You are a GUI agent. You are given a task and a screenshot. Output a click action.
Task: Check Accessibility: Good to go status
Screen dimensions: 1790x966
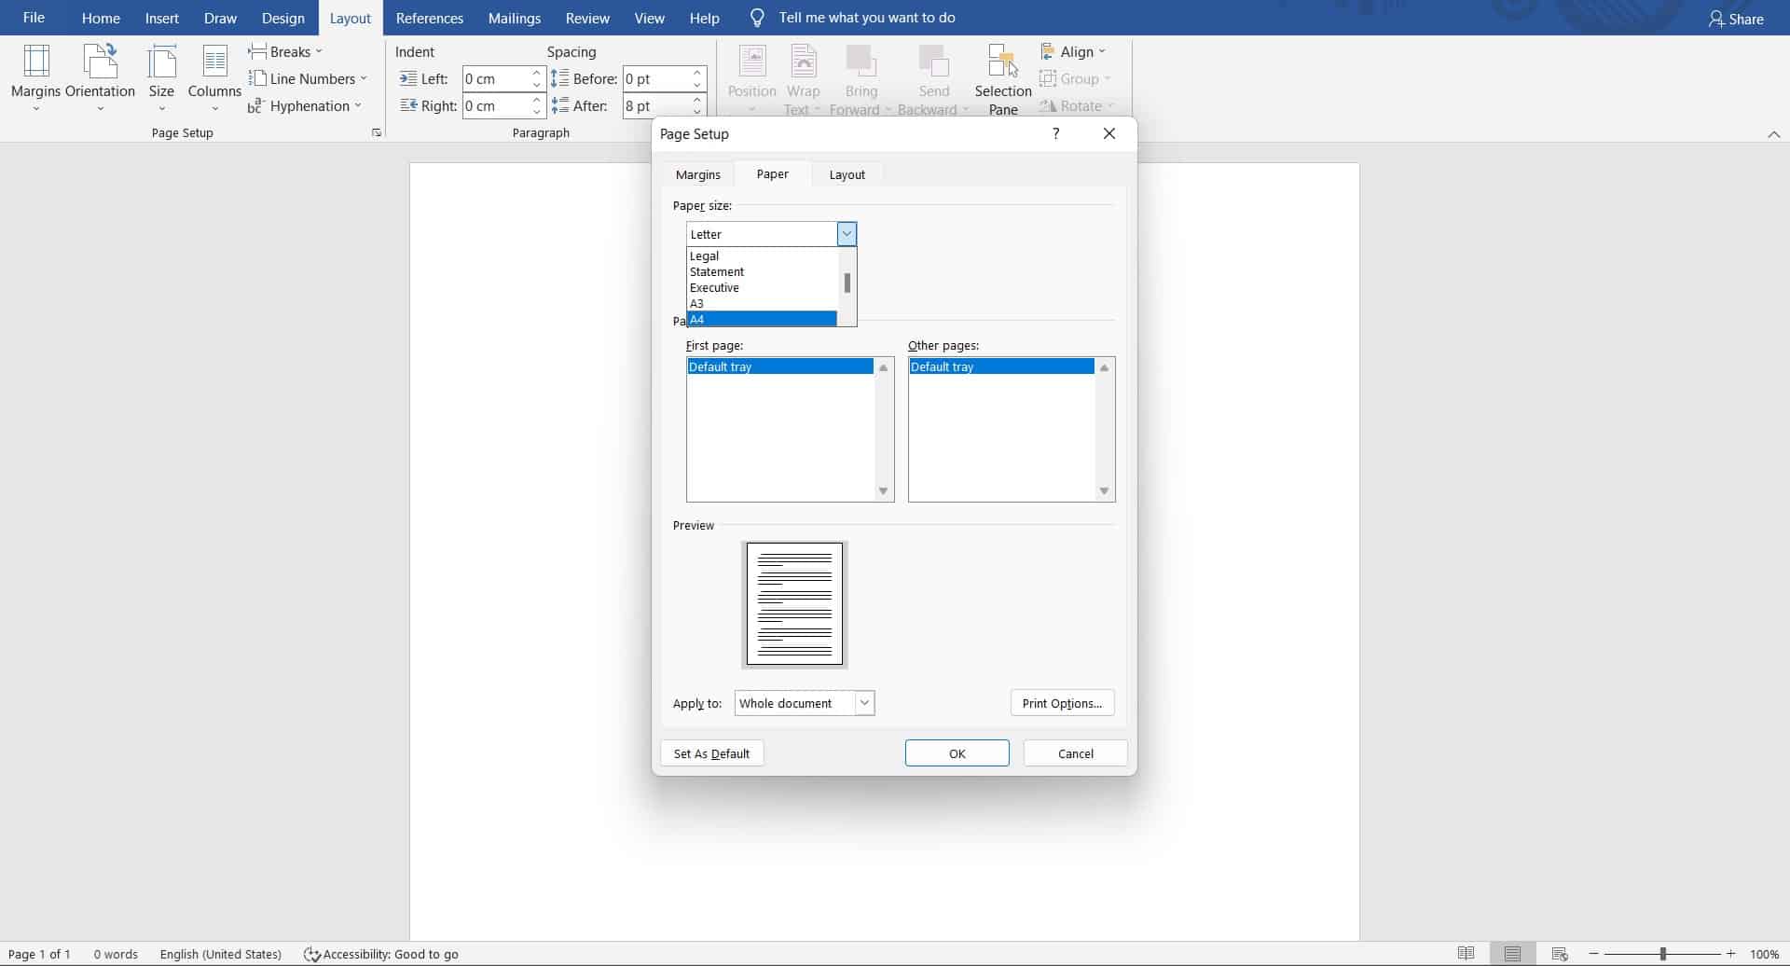[x=381, y=954]
